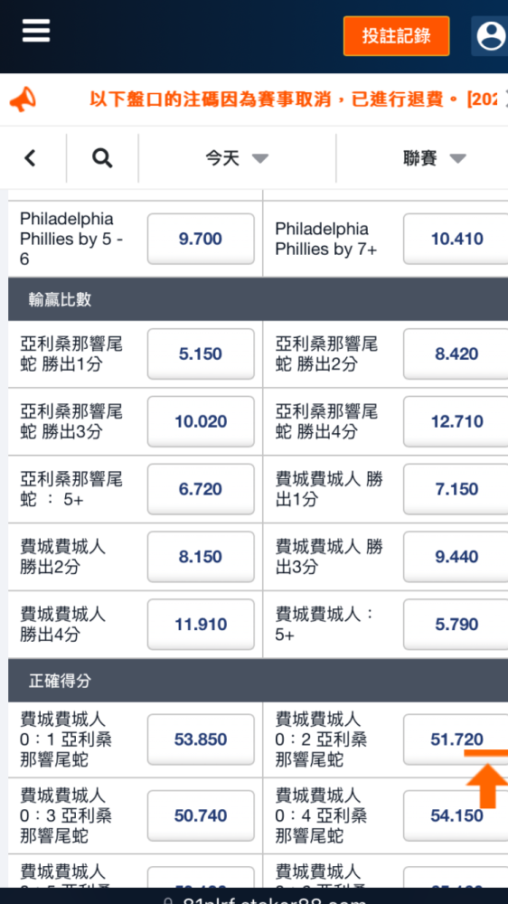Tap the orange scroll-to-top arrow
The height and width of the screenshot is (904, 508).
point(487,779)
